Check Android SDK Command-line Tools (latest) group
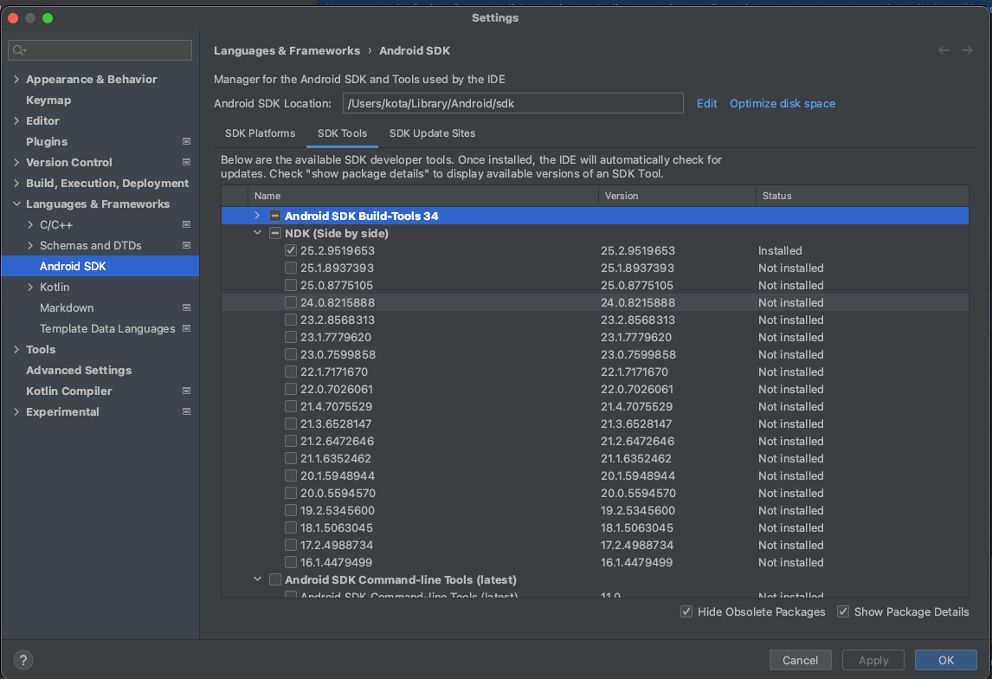This screenshot has width=992, height=679. [x=275, y=579]
